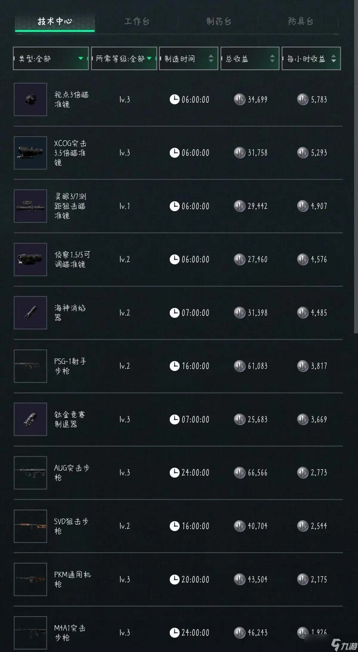The width and height of the screenshot is (358, 652).
Task: Open the 类型:全部 type dropdown
Action: click(51, 59)
